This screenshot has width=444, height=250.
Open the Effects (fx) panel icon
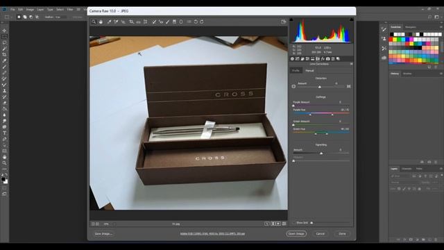tap(323, 59)
